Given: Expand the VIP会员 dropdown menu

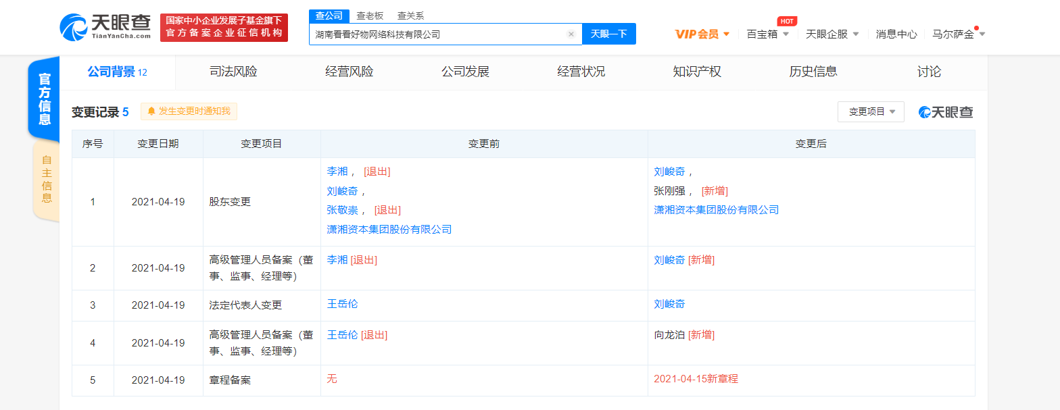Looking at the screenshot, I should [702, 34].
